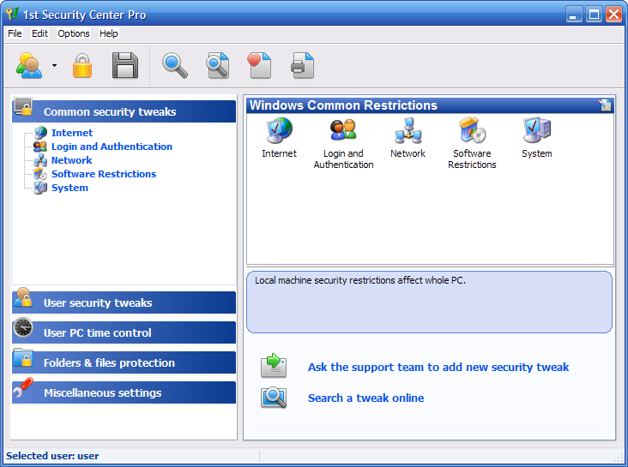Screen dimensions: 628x467
Task: Click the globe icon beside Internet tree item
Action: tap(40, 133)
